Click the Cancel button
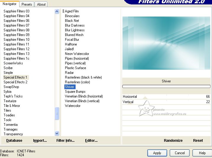212x158 pixels. (180, 153)
